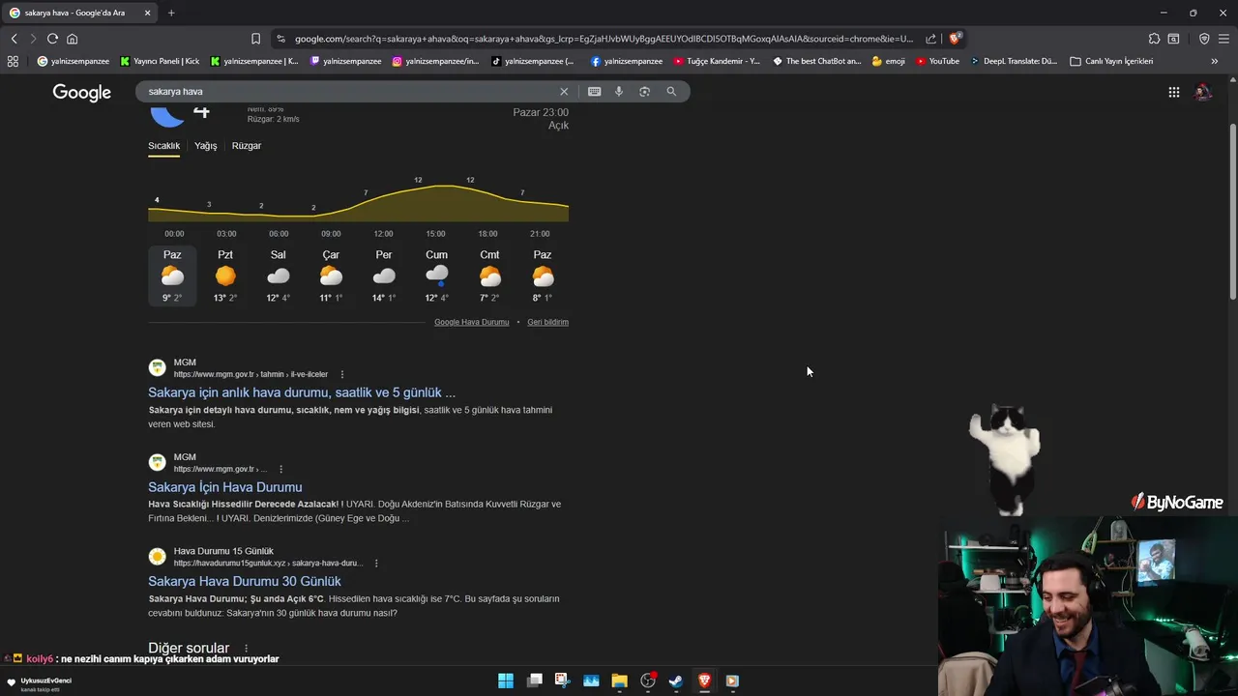Open Windows Start menu
This screenshot has height=696, width=1238.
505,681
